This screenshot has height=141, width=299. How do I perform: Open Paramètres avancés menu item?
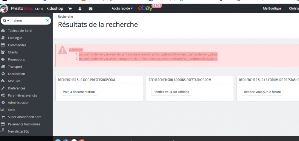[22, 95]
